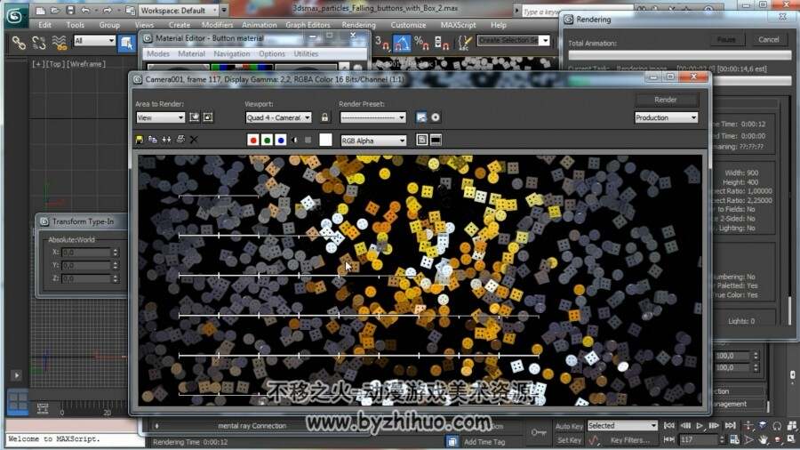Open the RGB Alpha channel dropdown

pos(373,141)
